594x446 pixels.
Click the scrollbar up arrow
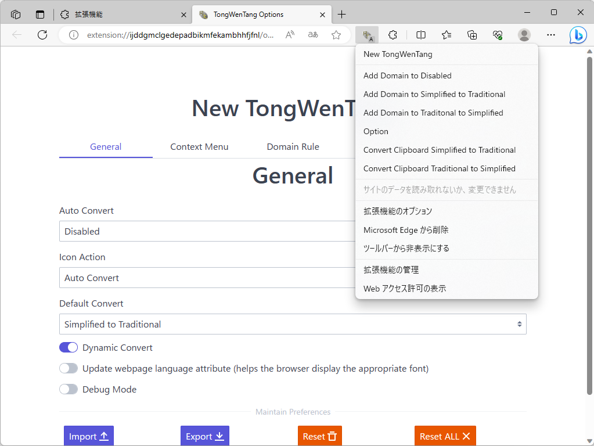[589, 52]
